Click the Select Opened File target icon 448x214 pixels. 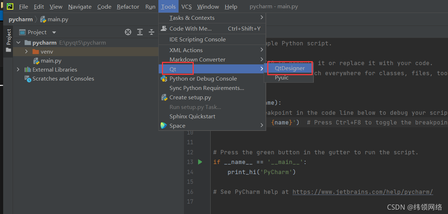click(x=128, y=32)
